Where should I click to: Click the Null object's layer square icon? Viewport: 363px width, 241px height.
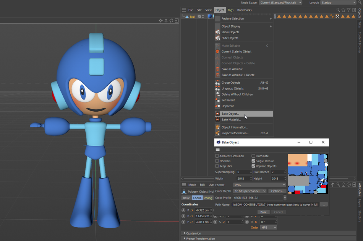click(x=199, y=16)
